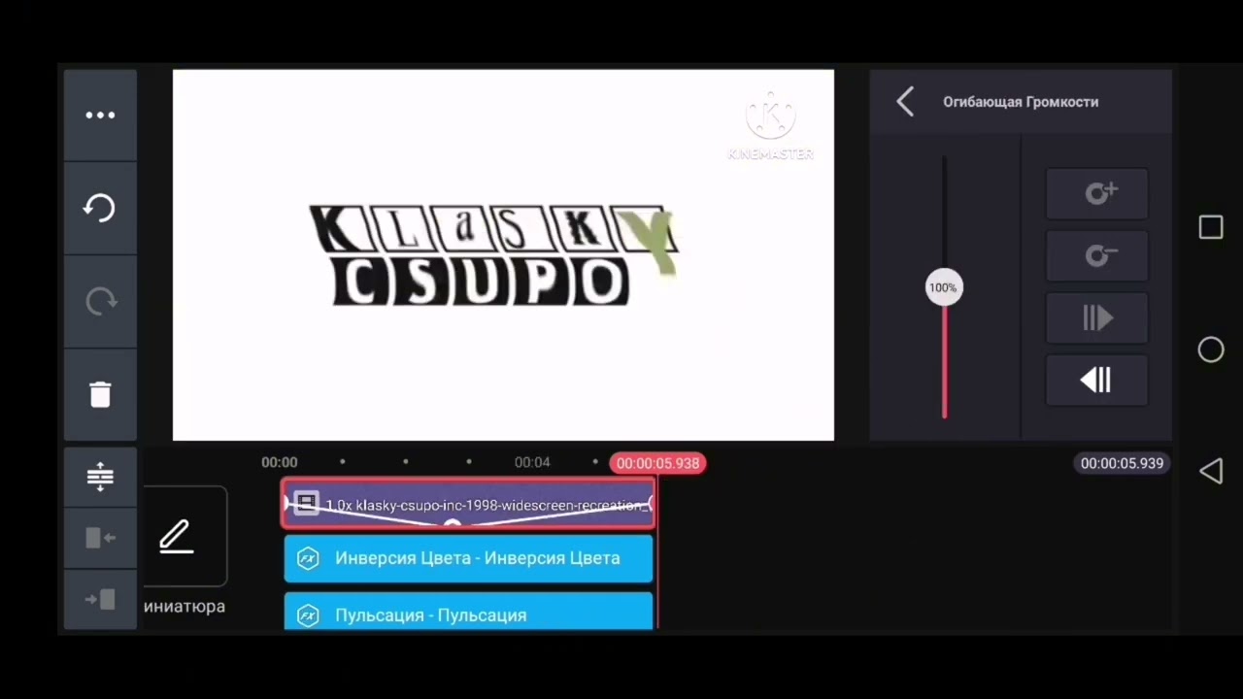Tap the undo arrow icon
The width and height of the screenshot is (1243, 699).
pos(100,208)
